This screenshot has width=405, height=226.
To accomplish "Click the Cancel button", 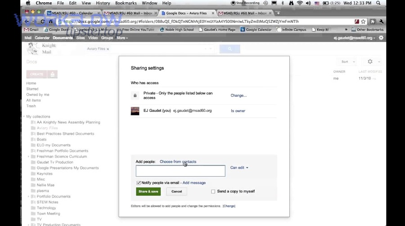I will tap(177, 191).
